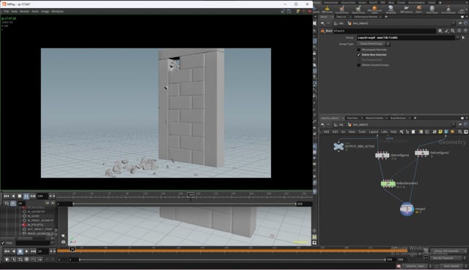Switch to the Tree View tab
469x270 pixels.
[352, 118]
